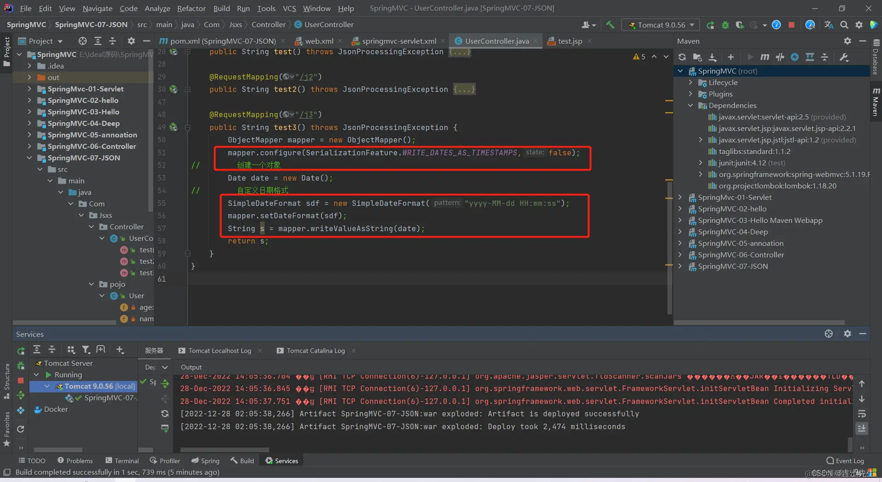Toggle the Maven tool window stripe button
882x482 pixels.
tap(876, 101)
